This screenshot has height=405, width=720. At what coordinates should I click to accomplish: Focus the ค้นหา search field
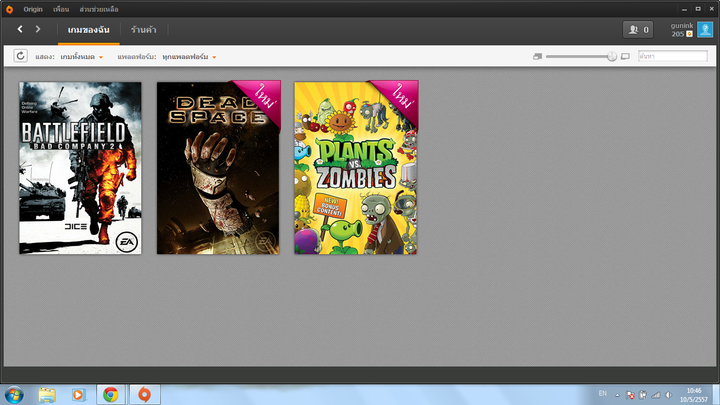tap(673, 56)
